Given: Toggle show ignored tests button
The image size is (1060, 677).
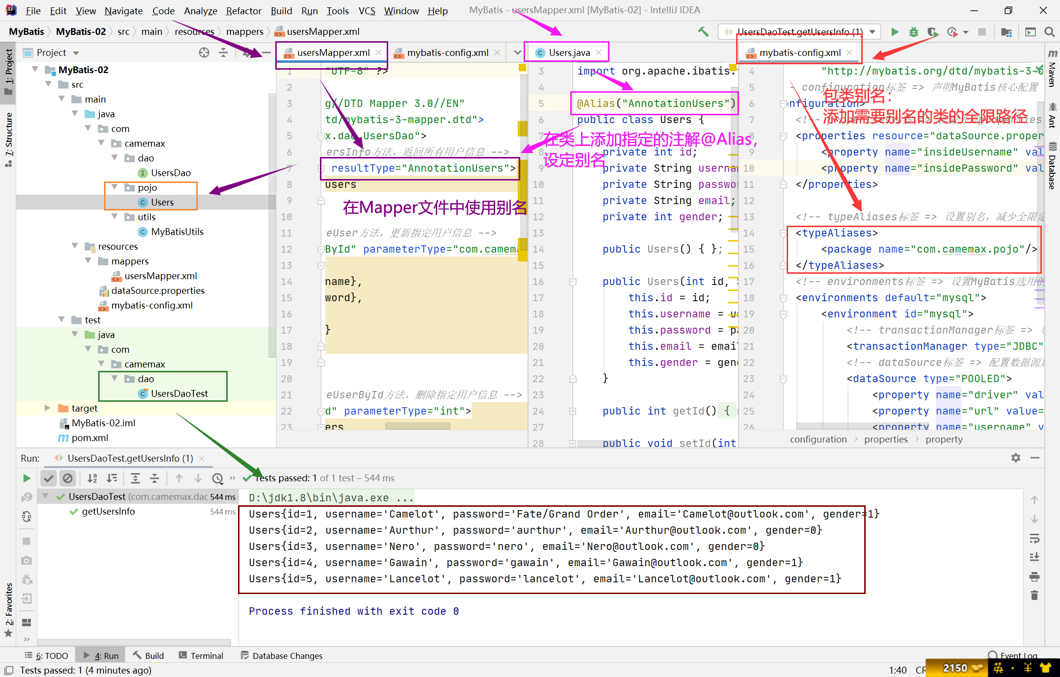Looking at the screenshot, I should click(x=68, y=478).
